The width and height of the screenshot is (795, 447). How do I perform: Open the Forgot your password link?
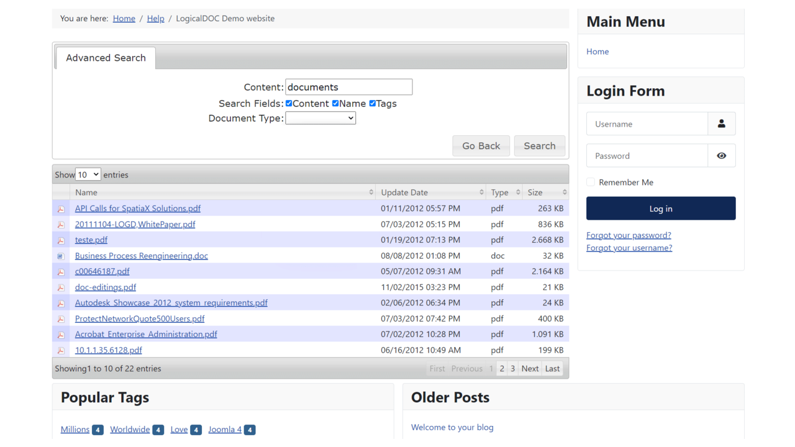pos(629,235)
